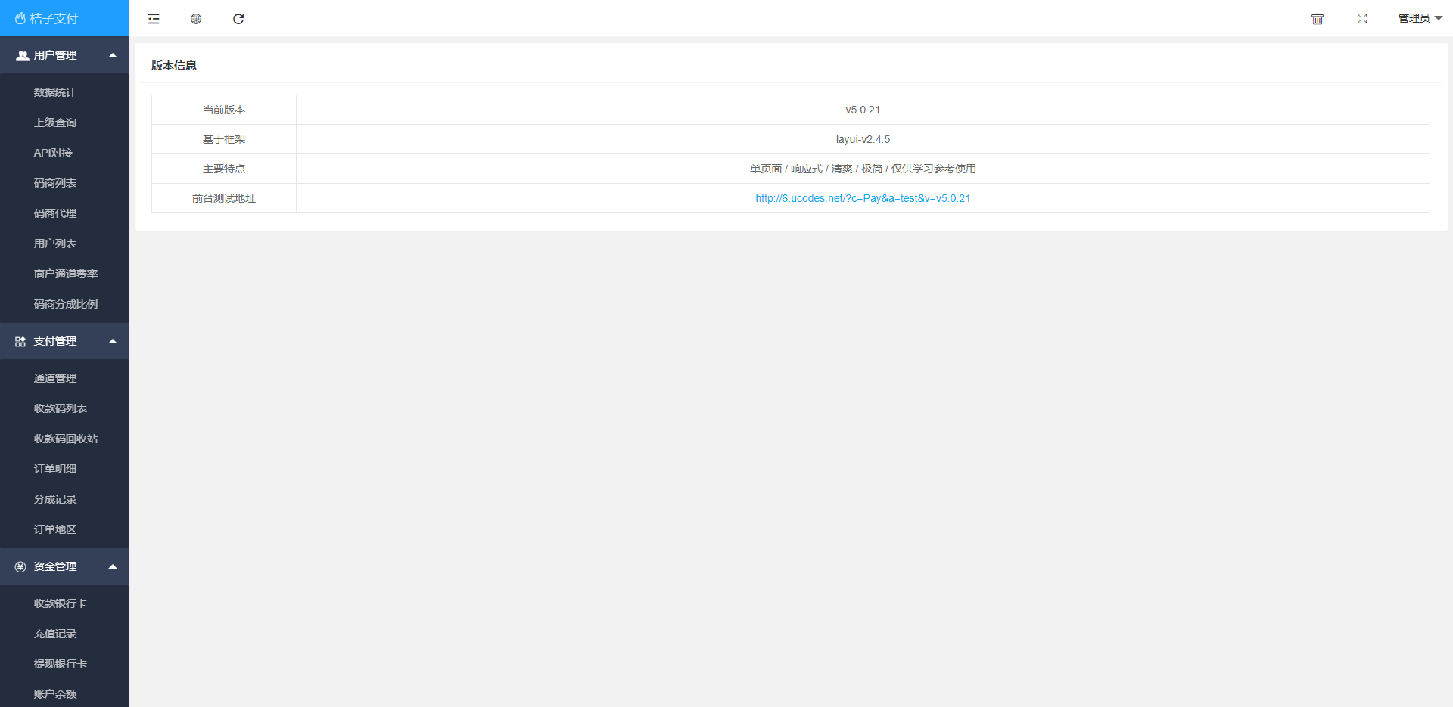Click the refresh icon in the toolbar
The width and height of the screenshot is (1453, 707).
tap(238, 19)
